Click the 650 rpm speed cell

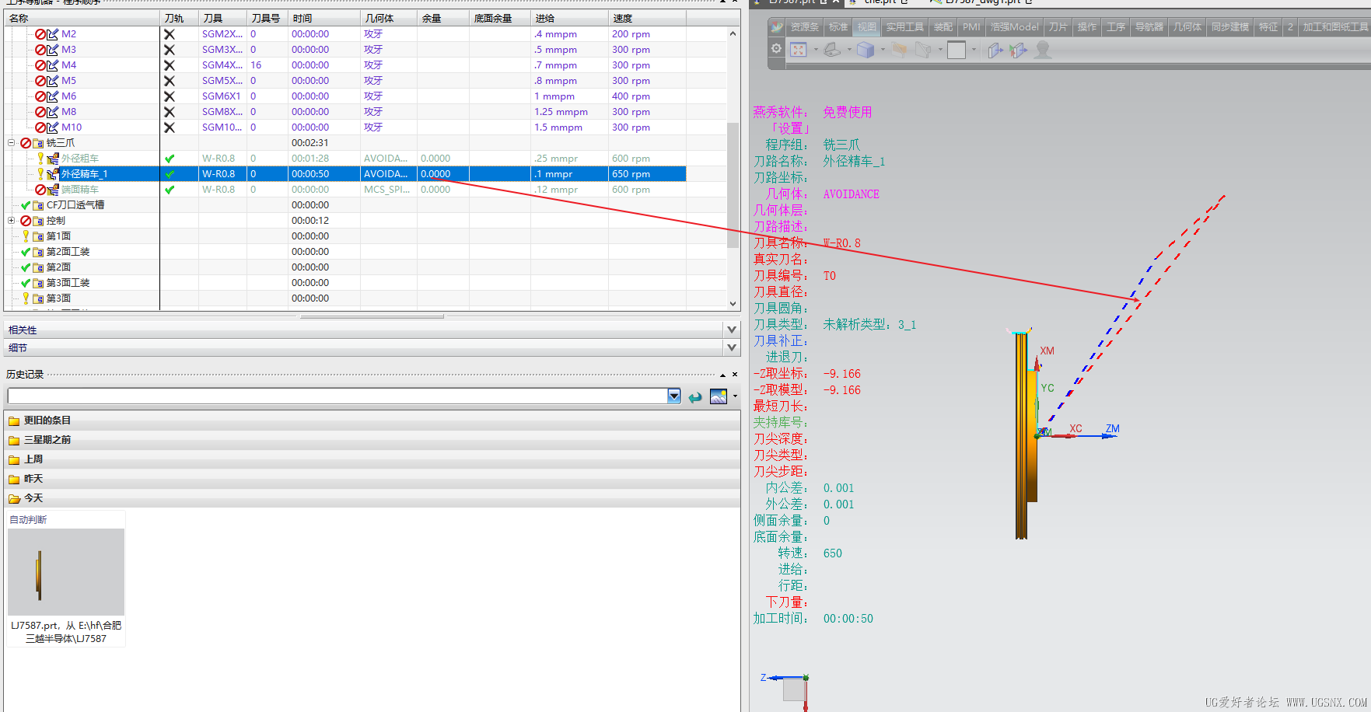(x=647, y=174)
